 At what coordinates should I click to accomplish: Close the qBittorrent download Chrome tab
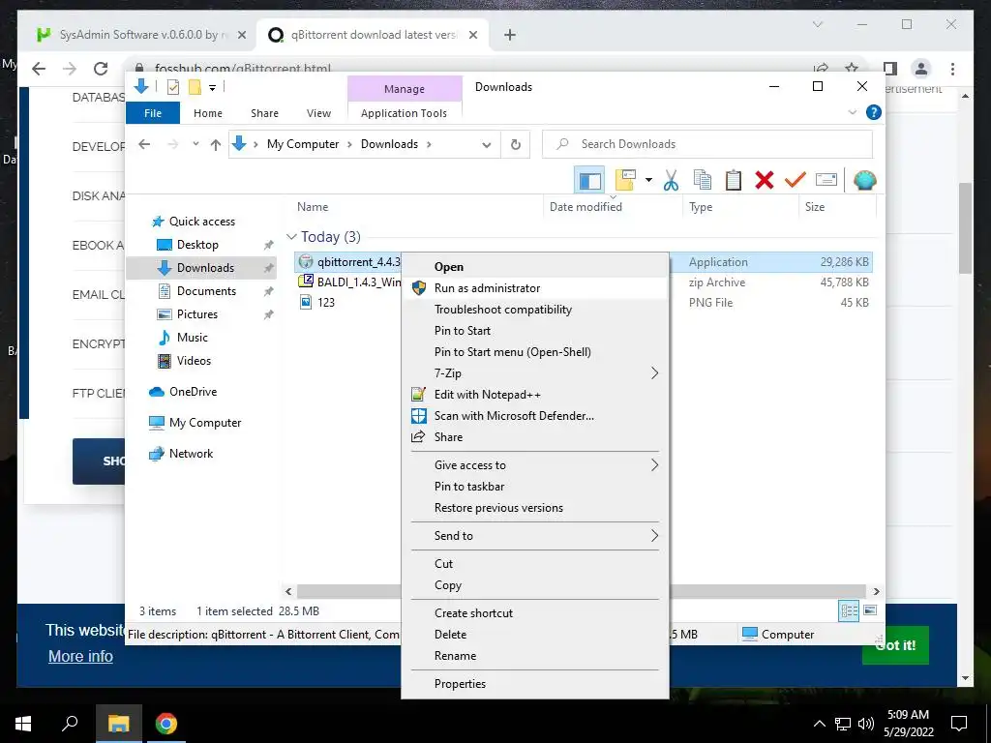472,35
